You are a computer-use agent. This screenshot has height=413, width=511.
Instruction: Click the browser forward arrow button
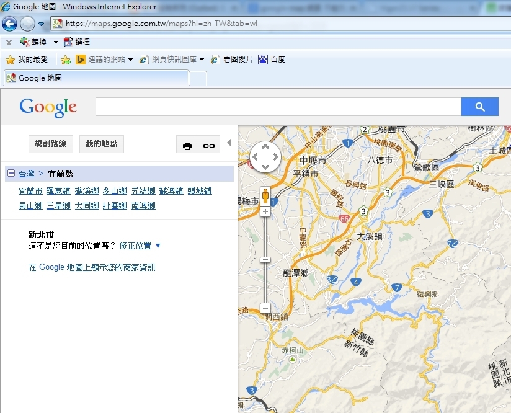pyautogui.click(x=27, y=24)
